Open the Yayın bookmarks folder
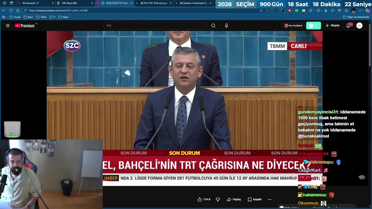 [63, 17]
